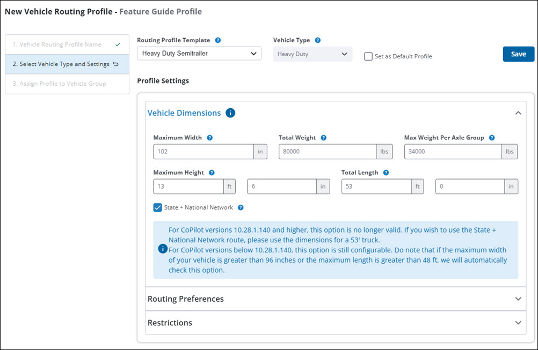Open the Maximum Width help tooltip
This screenshot has height=350, width=538.
[209, 137]
